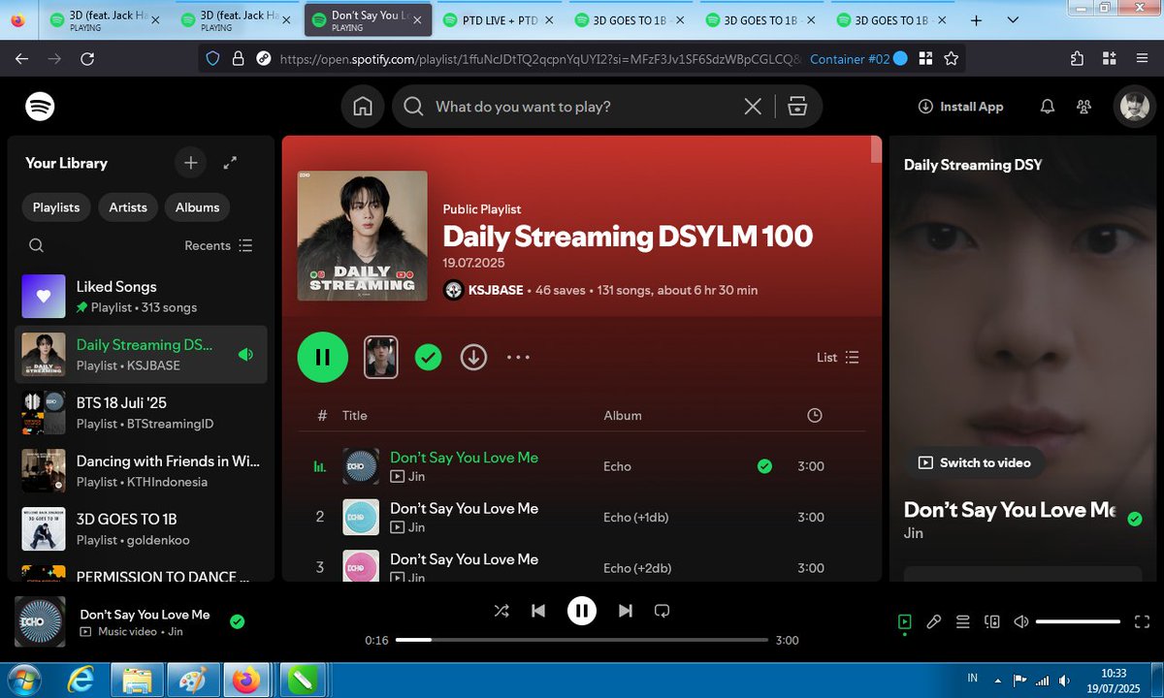The width and height of the screenshot is (1164, 698).
Task: Remove the playlist from library via green check
Action: click(428, 357)
